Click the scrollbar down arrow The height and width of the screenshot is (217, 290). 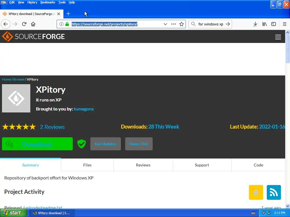click(287, 206)
